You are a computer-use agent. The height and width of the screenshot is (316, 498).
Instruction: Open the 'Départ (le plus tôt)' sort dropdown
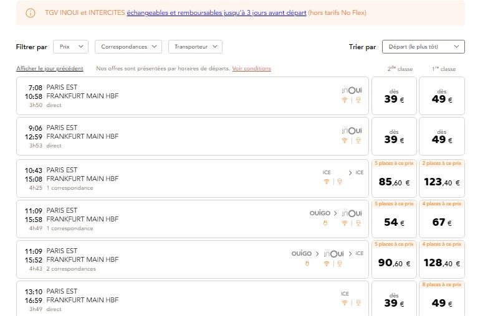pyautogui.click(x=423, y=47)
